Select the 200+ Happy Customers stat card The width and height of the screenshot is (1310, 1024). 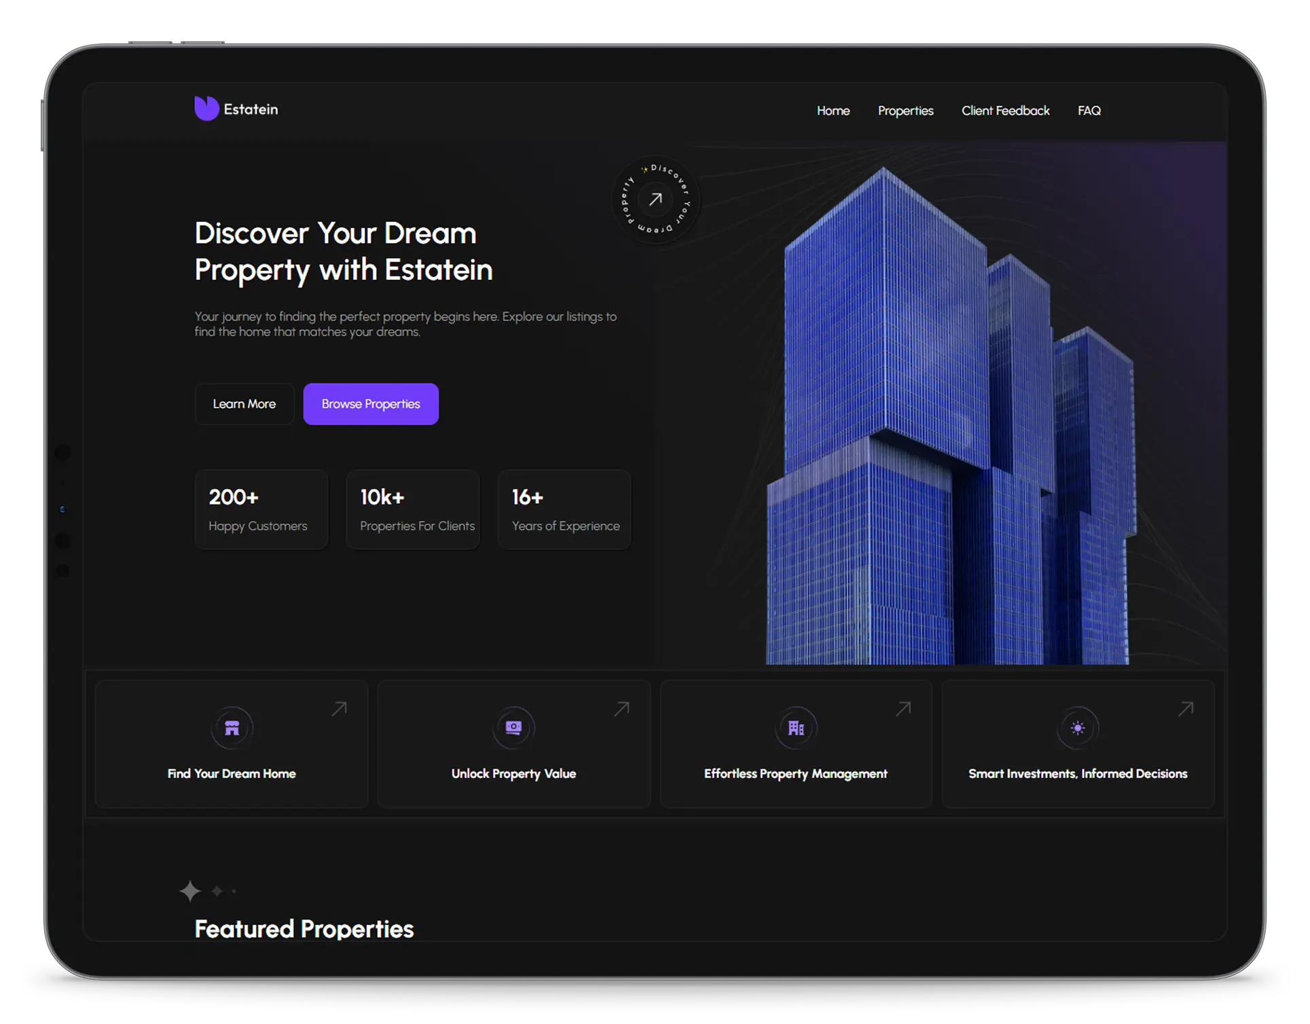[261, 509]
